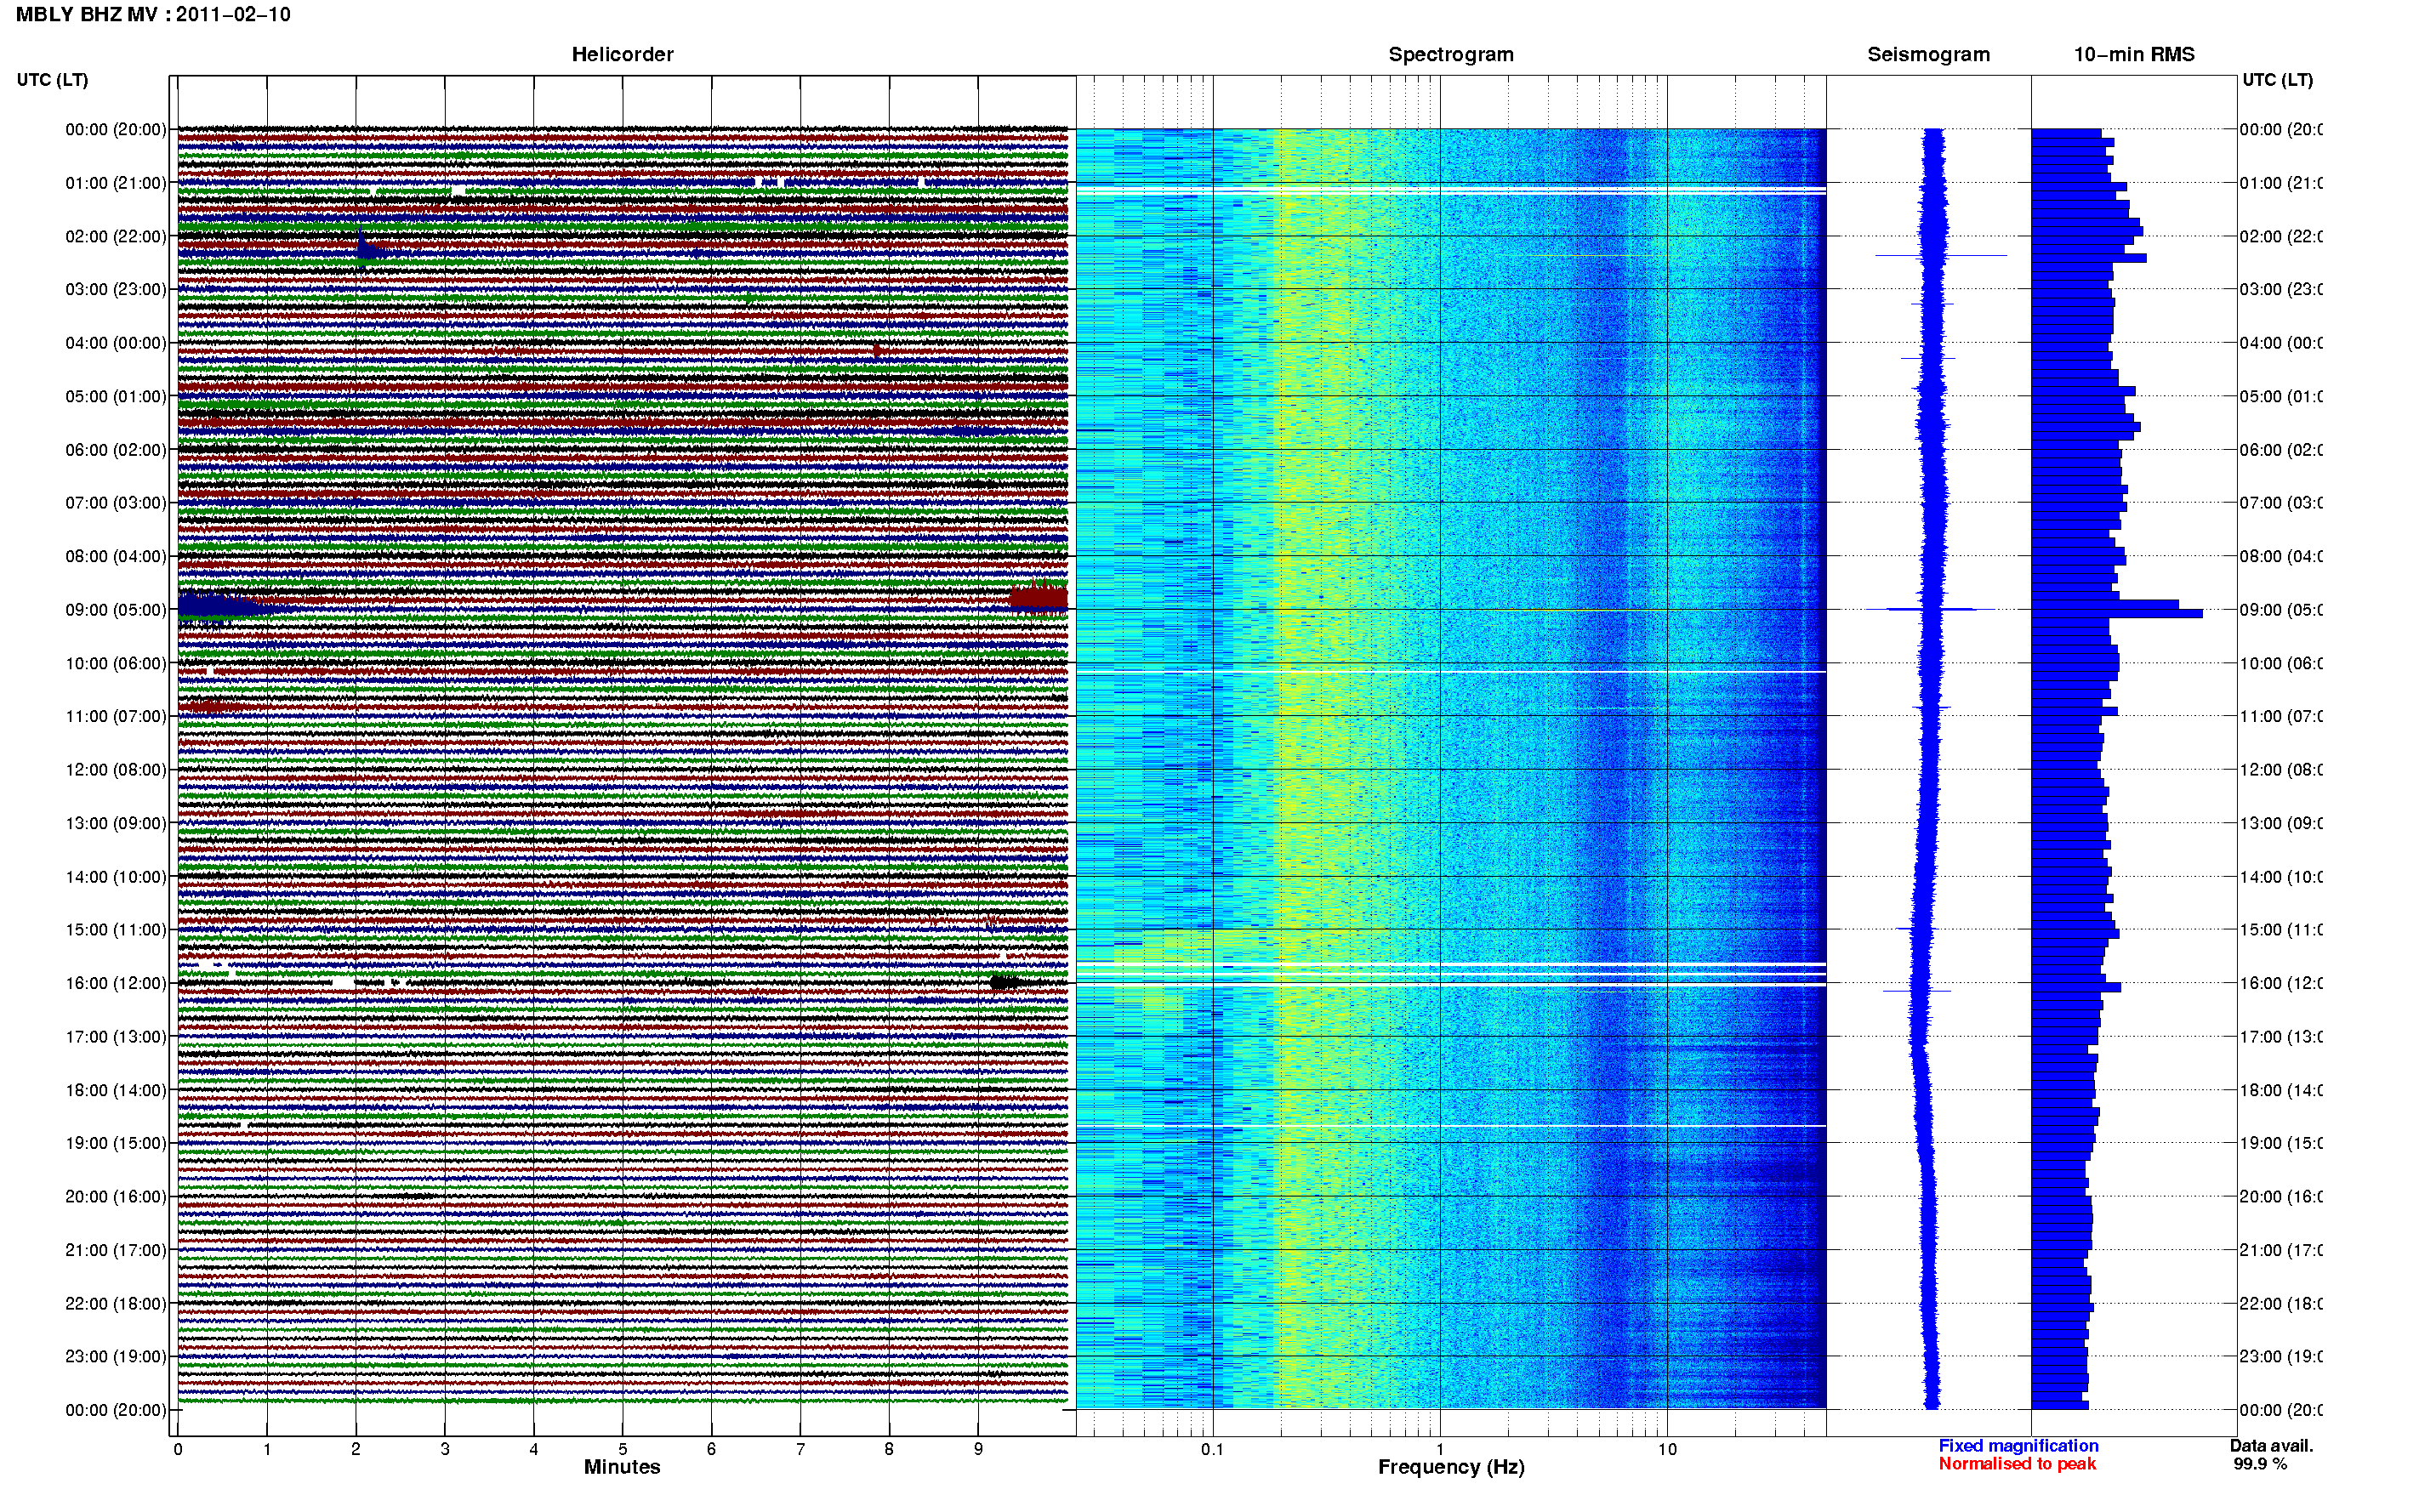Click the left 'UTC (LT)' axis label
Image resolution: width=2419 pixels, height=1512 pixels.
[x=52, y=80]
